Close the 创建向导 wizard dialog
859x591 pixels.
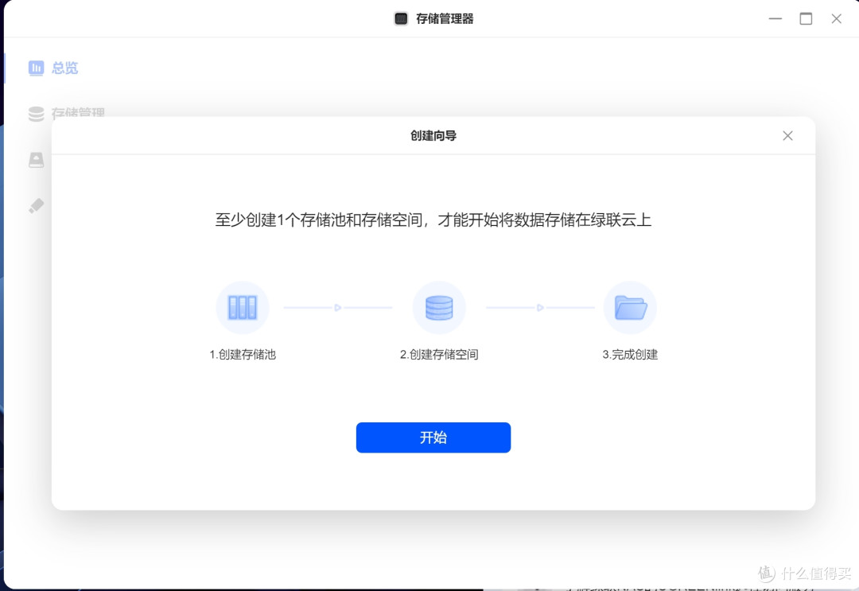(x=787, y=136)
